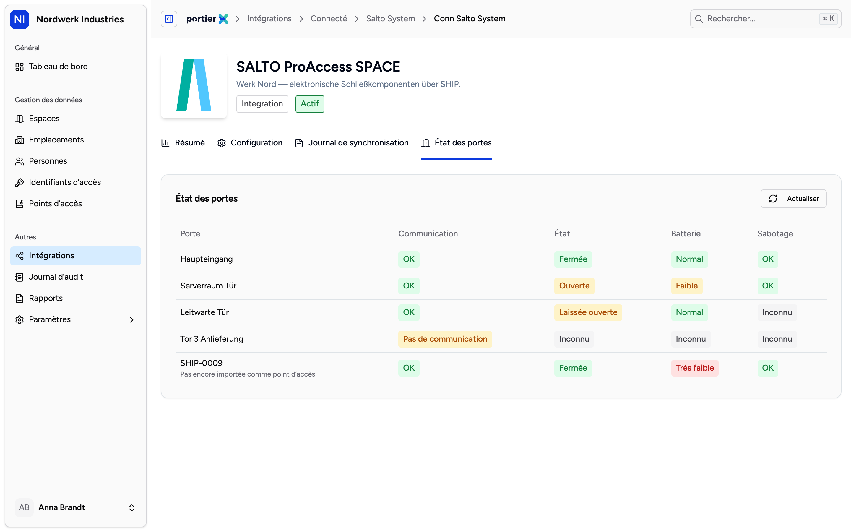Image resolution: width=851 pixels, height=532 pixels.
Task: Click the search magnifier icon
Action: (699, 19)
